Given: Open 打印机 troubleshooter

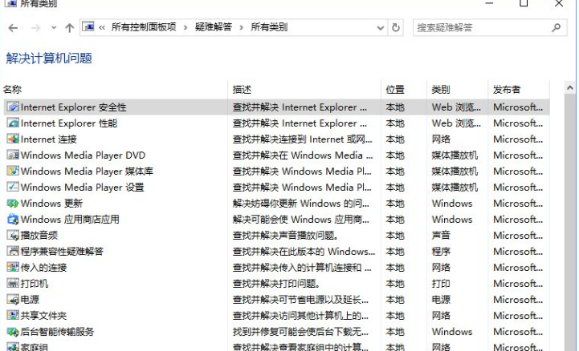Looking at the screenshot, I should coord(35,283).
